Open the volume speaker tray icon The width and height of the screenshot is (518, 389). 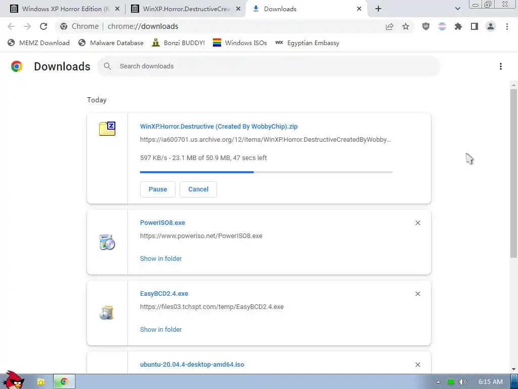click(462, 382)
